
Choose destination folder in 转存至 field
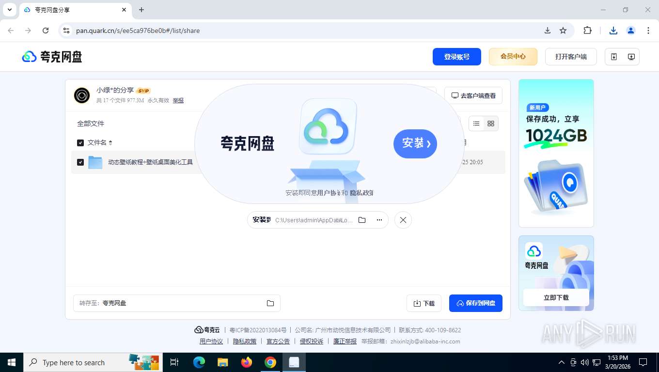177,303
